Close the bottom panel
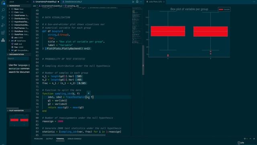Screen dimensions: 257x145 pyautogui.click(x=254, y=139)
